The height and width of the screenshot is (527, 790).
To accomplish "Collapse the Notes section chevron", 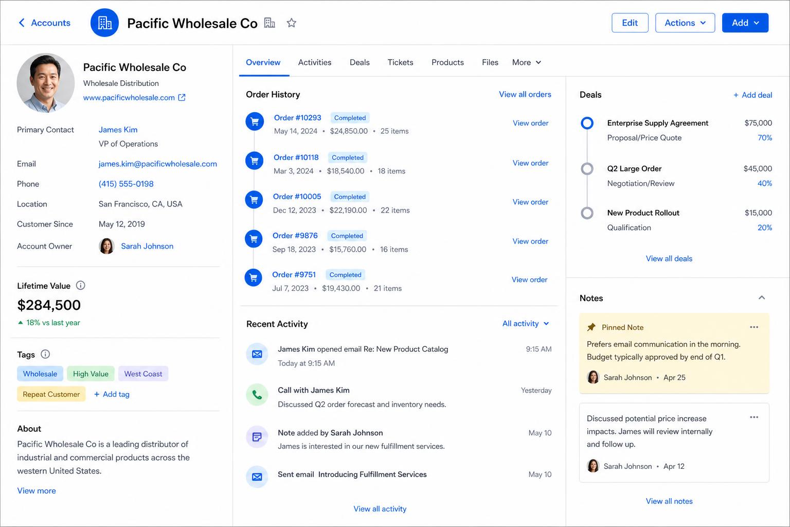I will [x=762, y=297].
